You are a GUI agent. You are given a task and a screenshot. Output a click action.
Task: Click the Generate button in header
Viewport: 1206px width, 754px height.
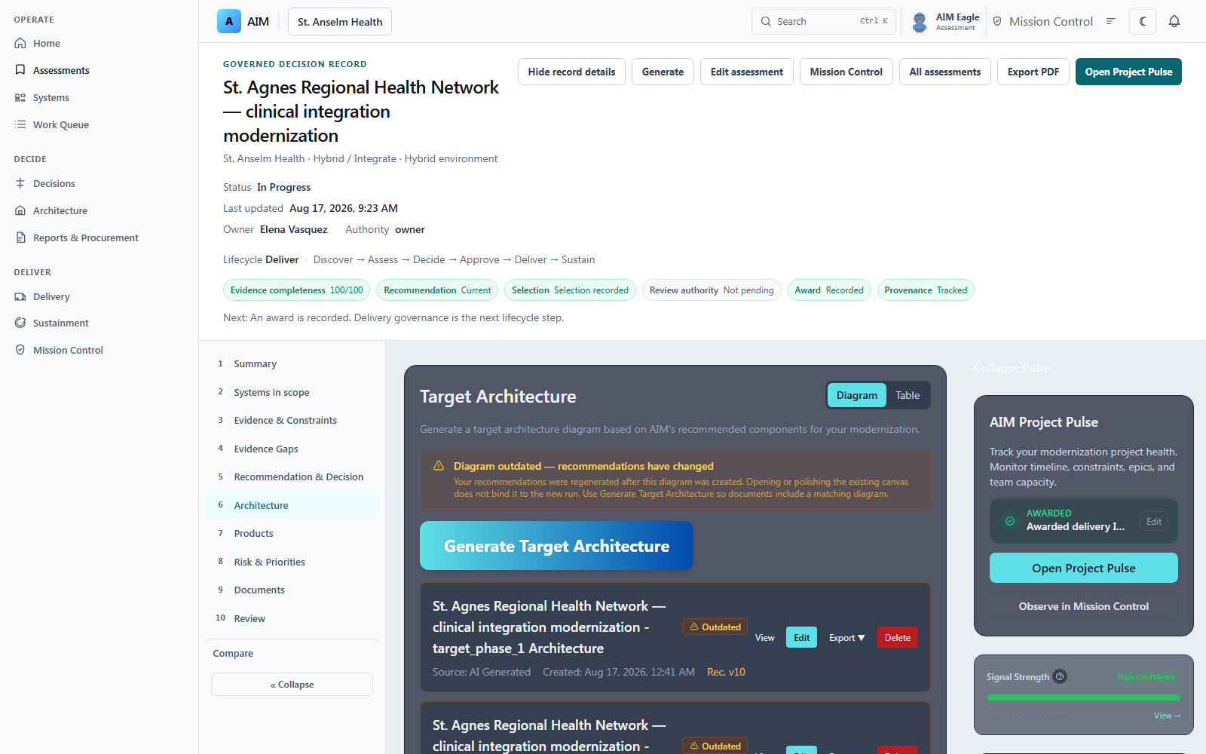[x=663, y=72]
